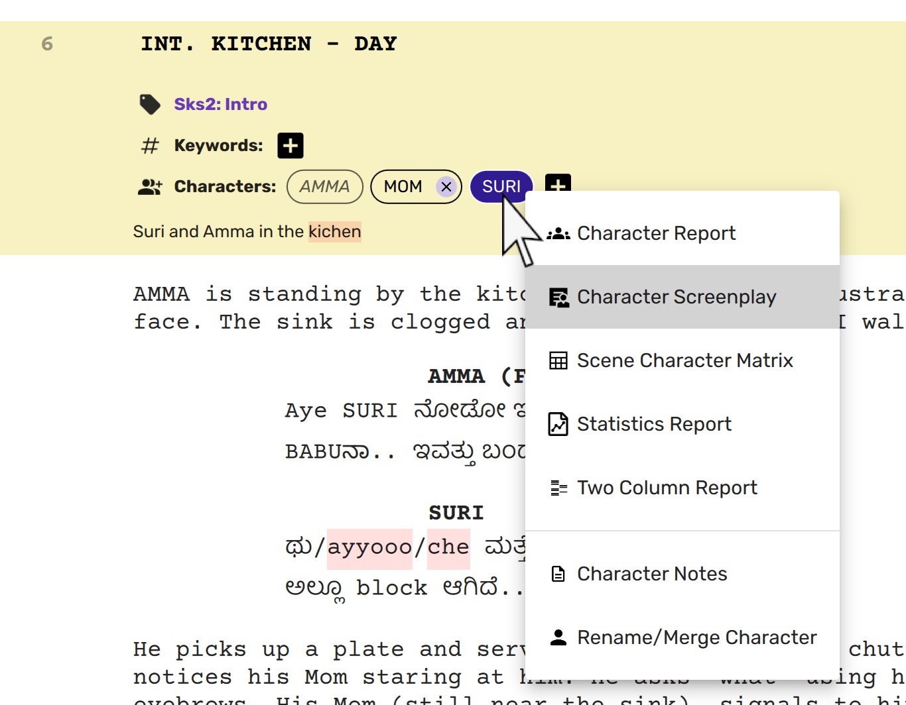Click the tag icon beside Sks2: Intro

pyautogui.click(x=150, y=104)
